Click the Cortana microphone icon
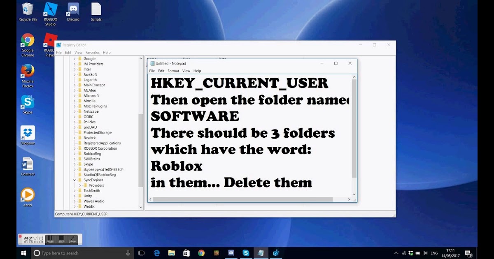The height and width of the screenshot is (259, 494). point(128,253)
